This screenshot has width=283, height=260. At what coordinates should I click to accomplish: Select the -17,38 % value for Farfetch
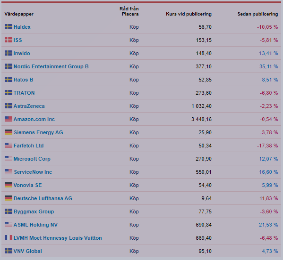coord(267,146)
